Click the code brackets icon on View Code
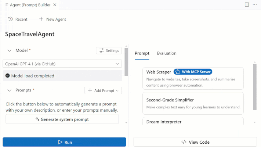Screen dimensions: 261x147 (184, 142)
